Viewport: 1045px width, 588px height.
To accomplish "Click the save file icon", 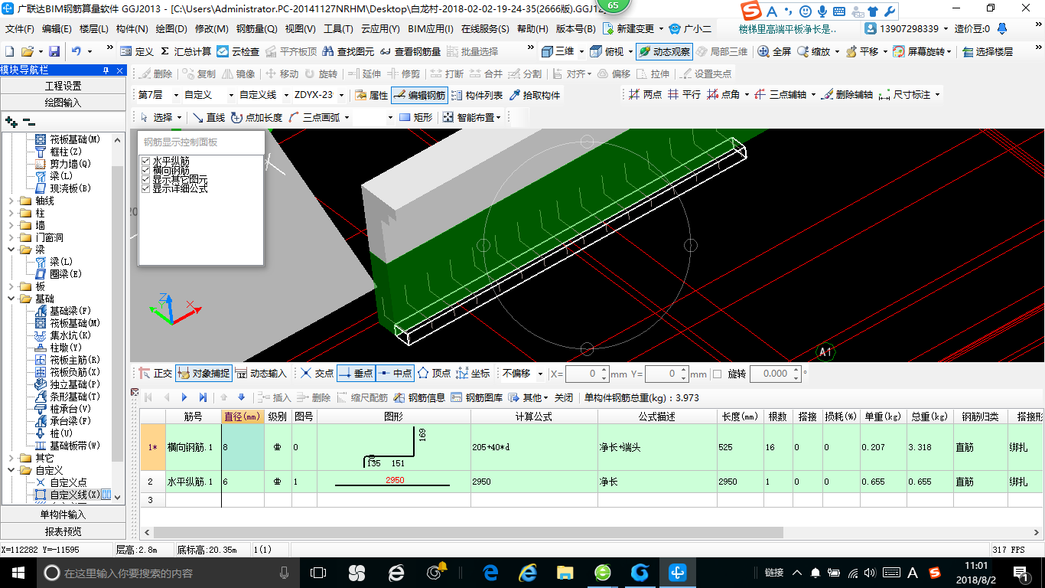I will [54, 51].
